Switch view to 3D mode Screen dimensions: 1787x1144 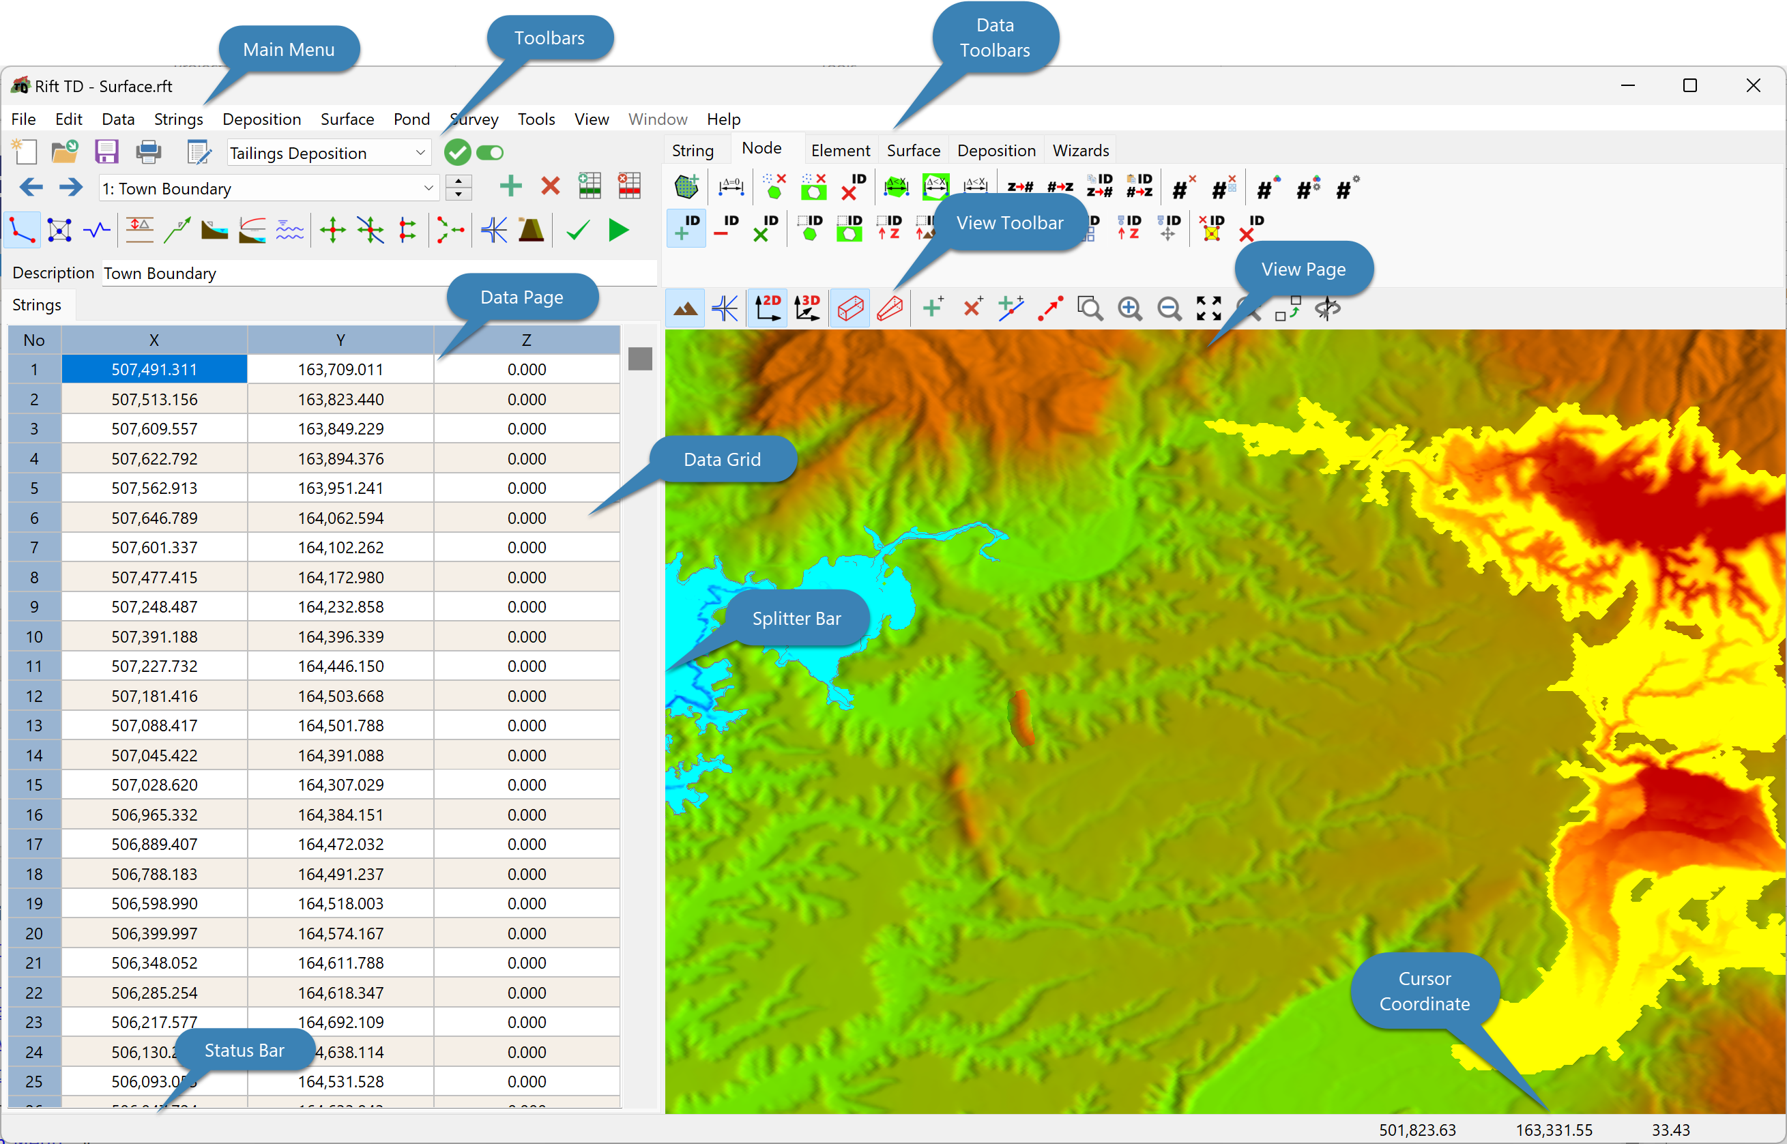(x=807, y=308)
